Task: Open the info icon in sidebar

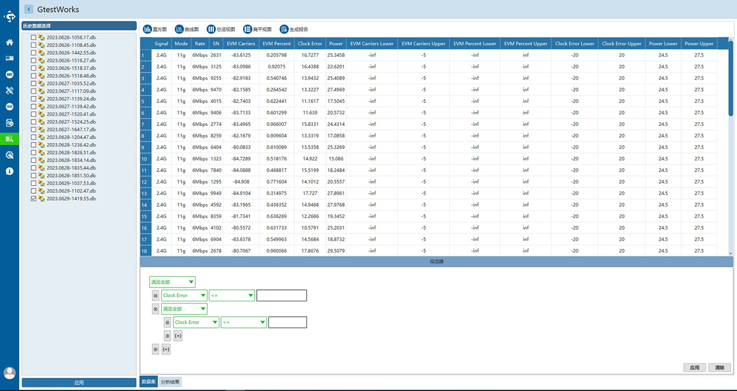Action: [9, 171]
